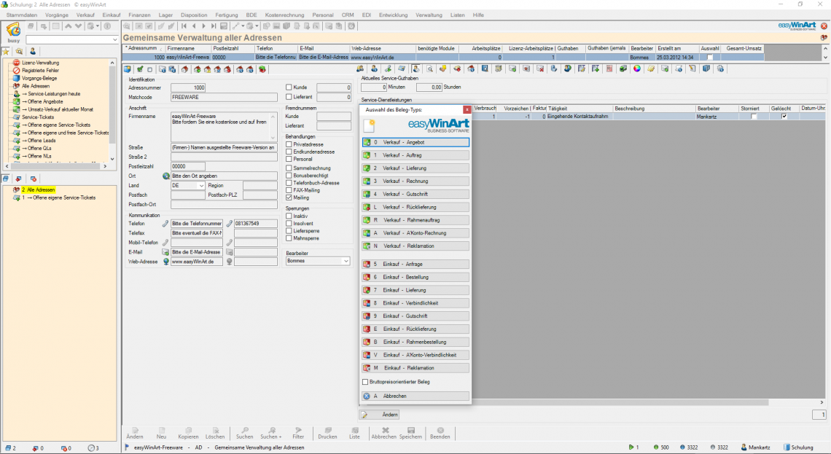Screen dimensions: 831x454
Task: Open the combo box below the busy logo
Action: tap(114, 39)
